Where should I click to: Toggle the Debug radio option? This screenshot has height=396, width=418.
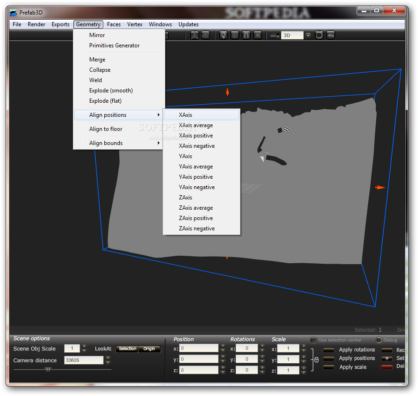(x=379, y=340)
